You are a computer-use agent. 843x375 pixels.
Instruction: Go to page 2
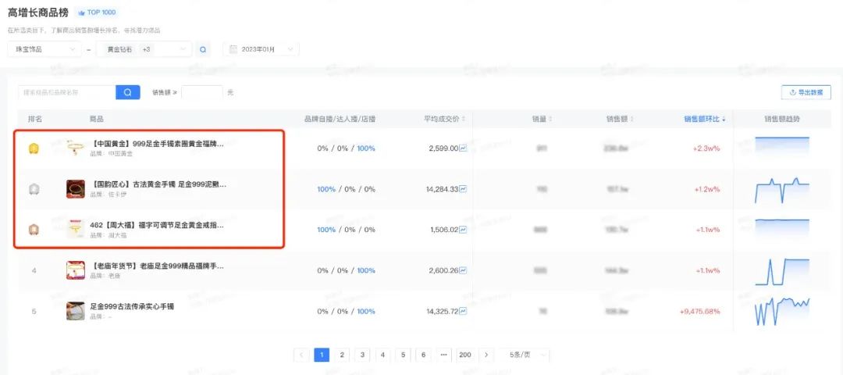[x=342, y=355]
